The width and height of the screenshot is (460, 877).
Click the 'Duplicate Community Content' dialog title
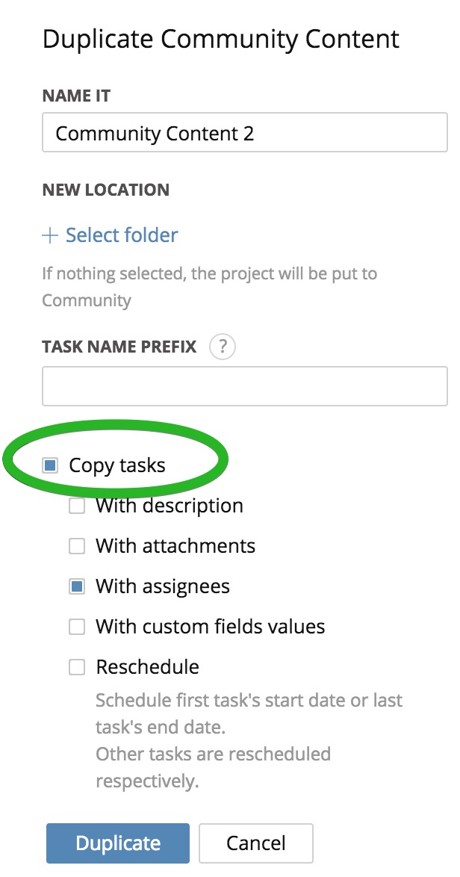pyautogui.click(x=221, y=39)
